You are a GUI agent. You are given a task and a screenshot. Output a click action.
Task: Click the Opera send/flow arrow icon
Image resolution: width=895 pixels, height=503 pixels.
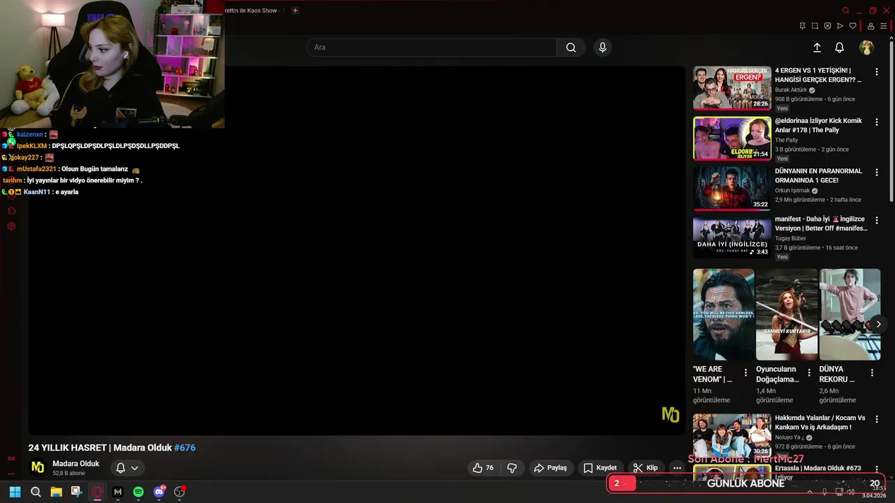pos(840,26)
